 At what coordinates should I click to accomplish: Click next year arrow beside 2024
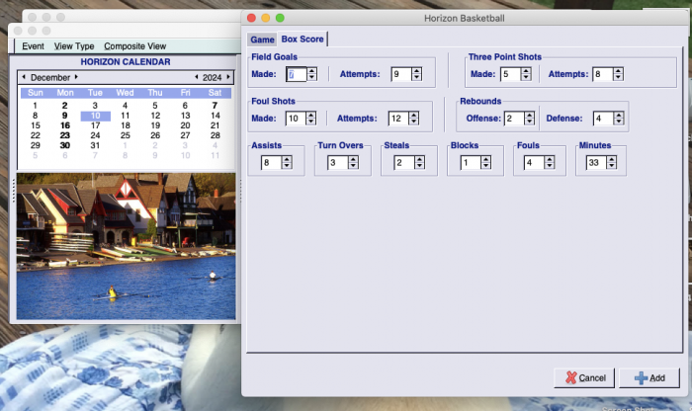click(x=229, y=77)
